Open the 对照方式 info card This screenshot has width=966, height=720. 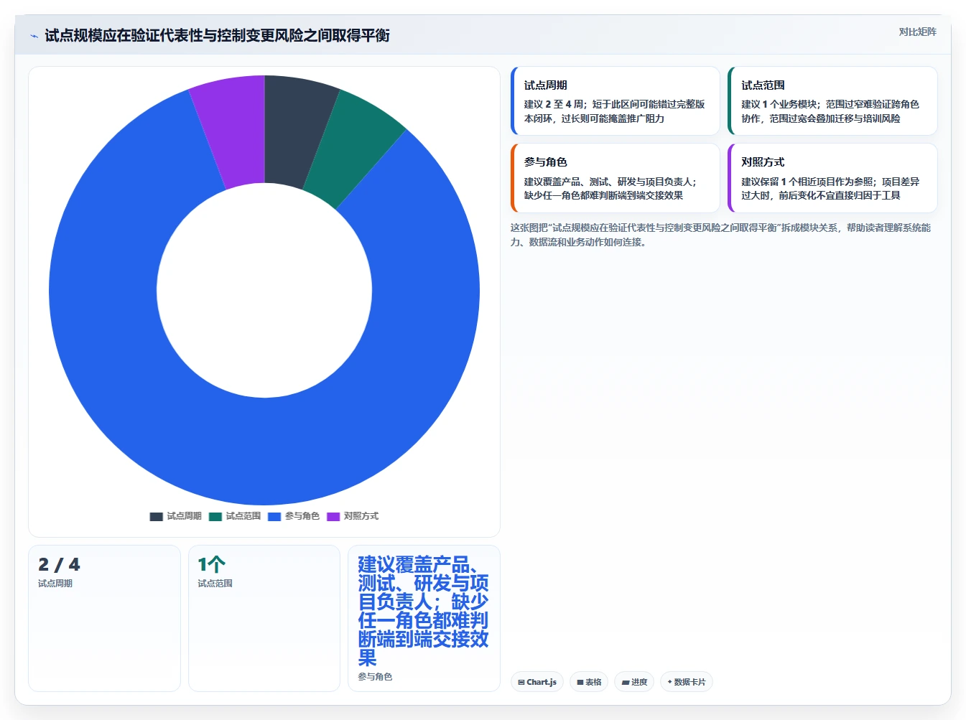coord(832,178)
